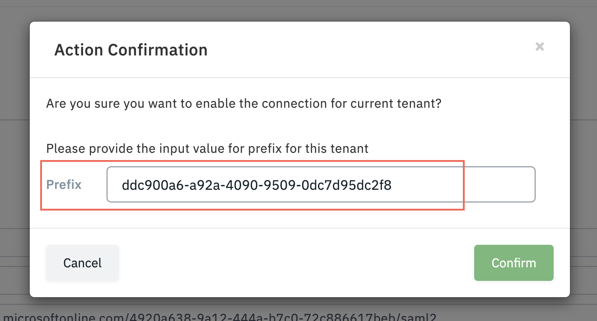This screenshot has width=597, height=321.
Task: Click the "a92a" segment of the prefix value
Action: coord(198,185)
